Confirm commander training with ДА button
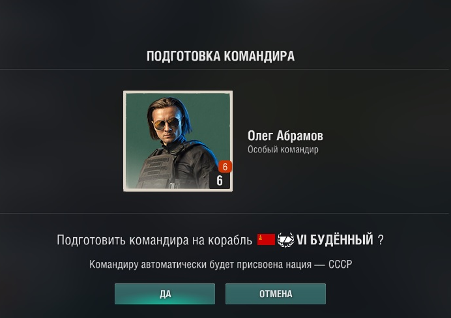Image resolution: width=451 pixels, height=318 pixels. [165, 293]
